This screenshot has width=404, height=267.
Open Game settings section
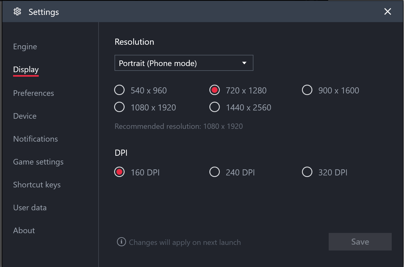click(x=38, y=162)
